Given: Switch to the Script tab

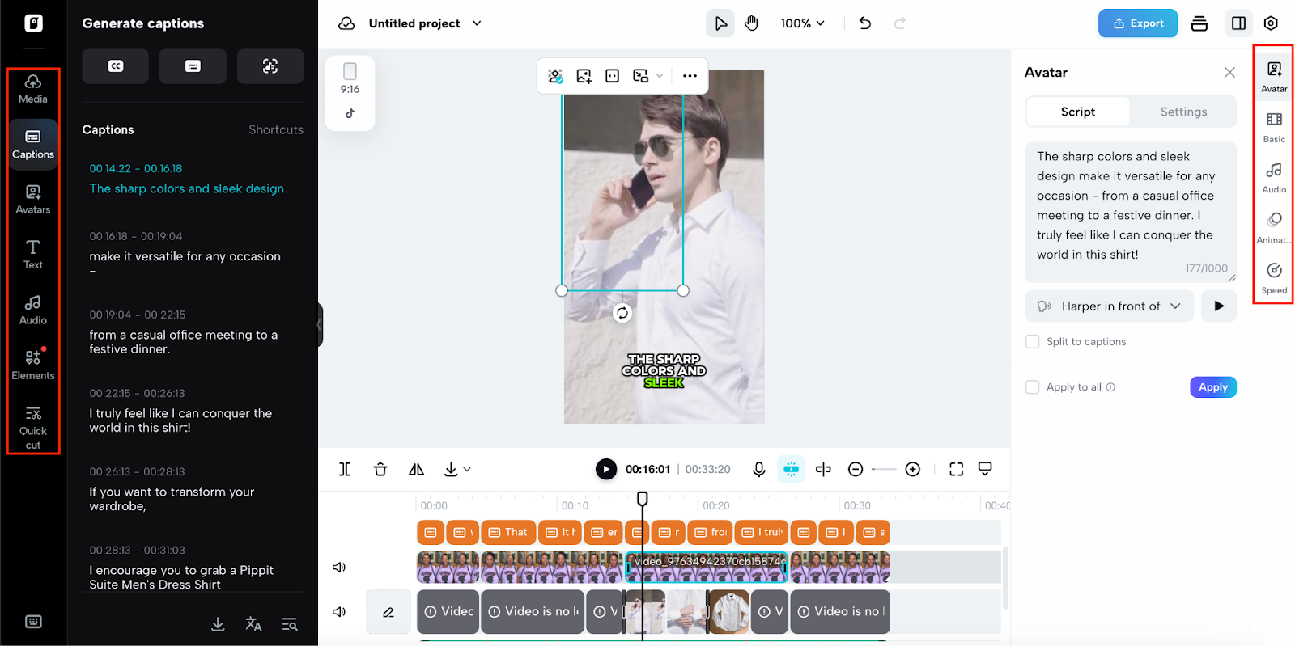Looking at the screenshot, I should [x=1078, y=112].
